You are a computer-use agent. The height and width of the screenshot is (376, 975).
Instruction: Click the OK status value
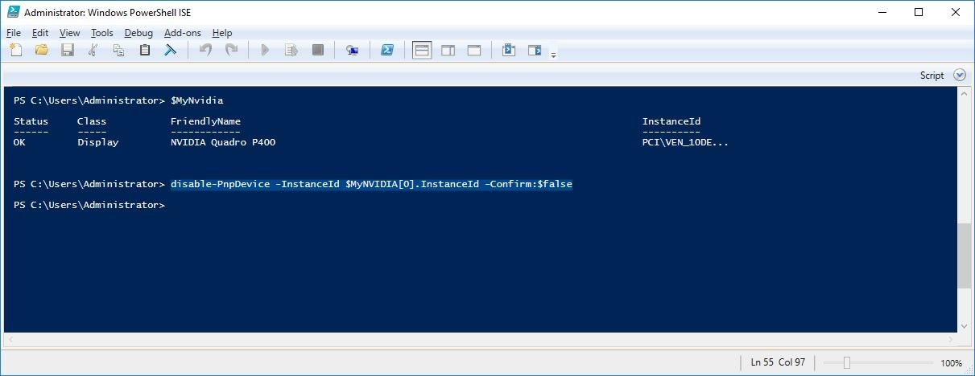click(x=20, y=142)
